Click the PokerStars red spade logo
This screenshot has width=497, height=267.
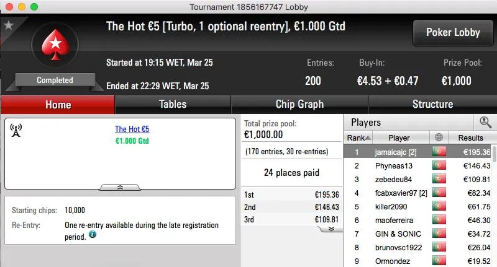(55, 48)
